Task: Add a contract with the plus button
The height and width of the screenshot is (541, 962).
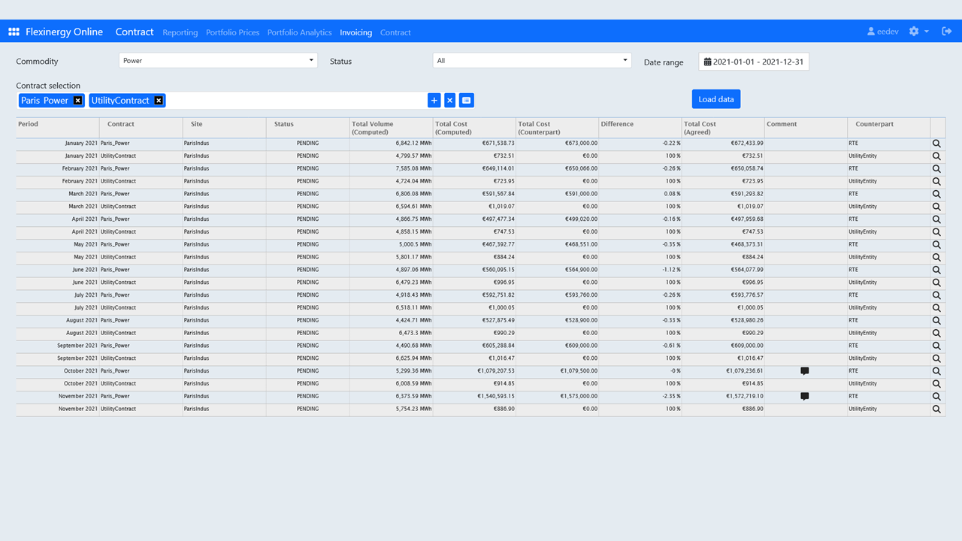Action: click(434, 101)
